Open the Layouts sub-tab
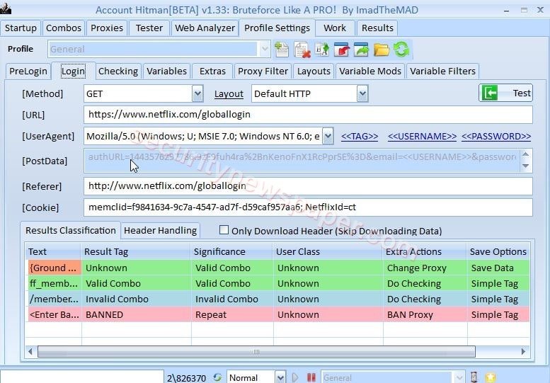 [314, 72]
